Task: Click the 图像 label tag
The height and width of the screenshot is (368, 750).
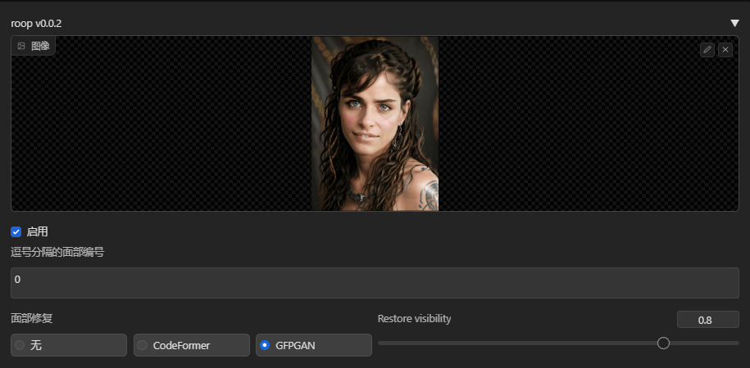Action: 34,46
